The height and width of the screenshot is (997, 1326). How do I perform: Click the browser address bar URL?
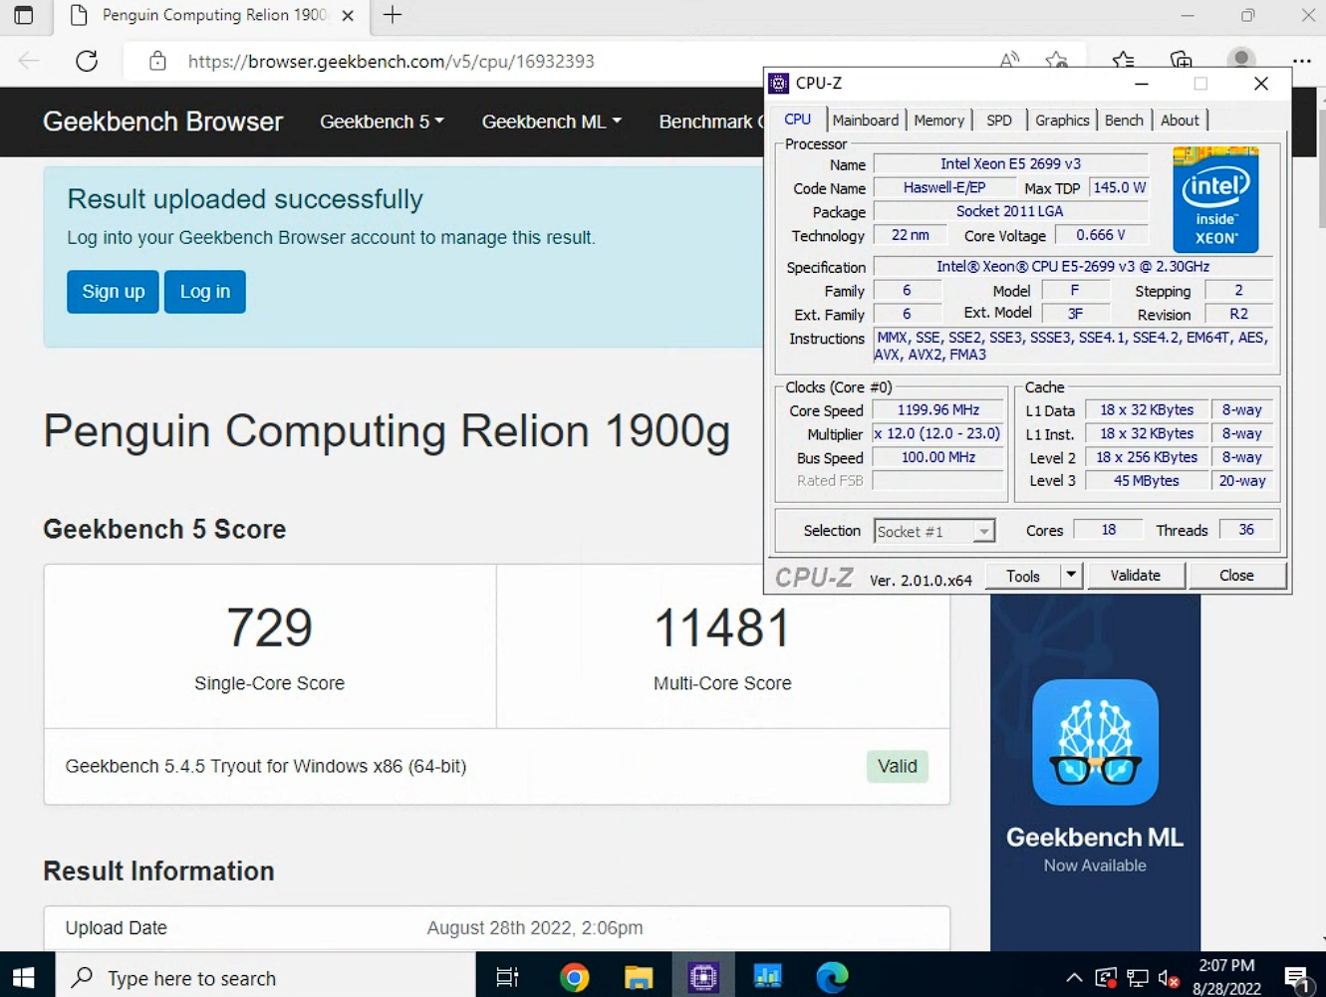click(391, 61)
